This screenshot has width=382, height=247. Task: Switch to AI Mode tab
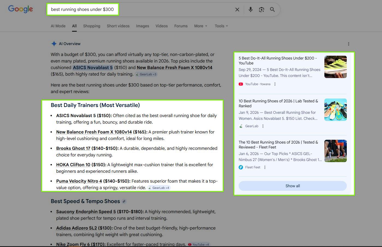(58, 26)
